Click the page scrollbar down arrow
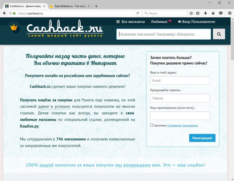Screen dimensions: 234x181 (232, 179)
